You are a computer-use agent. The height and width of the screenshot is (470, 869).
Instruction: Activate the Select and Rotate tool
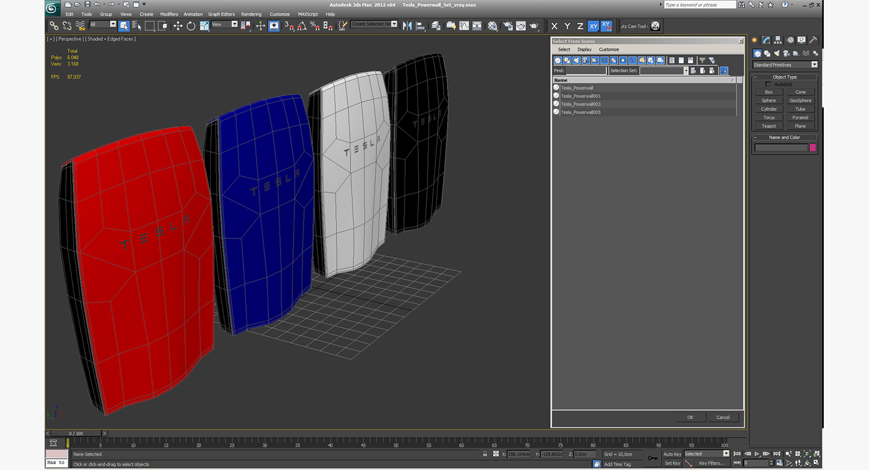pyautogui.click(x=191, y=26)
